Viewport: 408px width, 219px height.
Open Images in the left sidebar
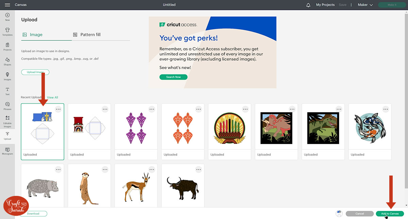point(7,76)
